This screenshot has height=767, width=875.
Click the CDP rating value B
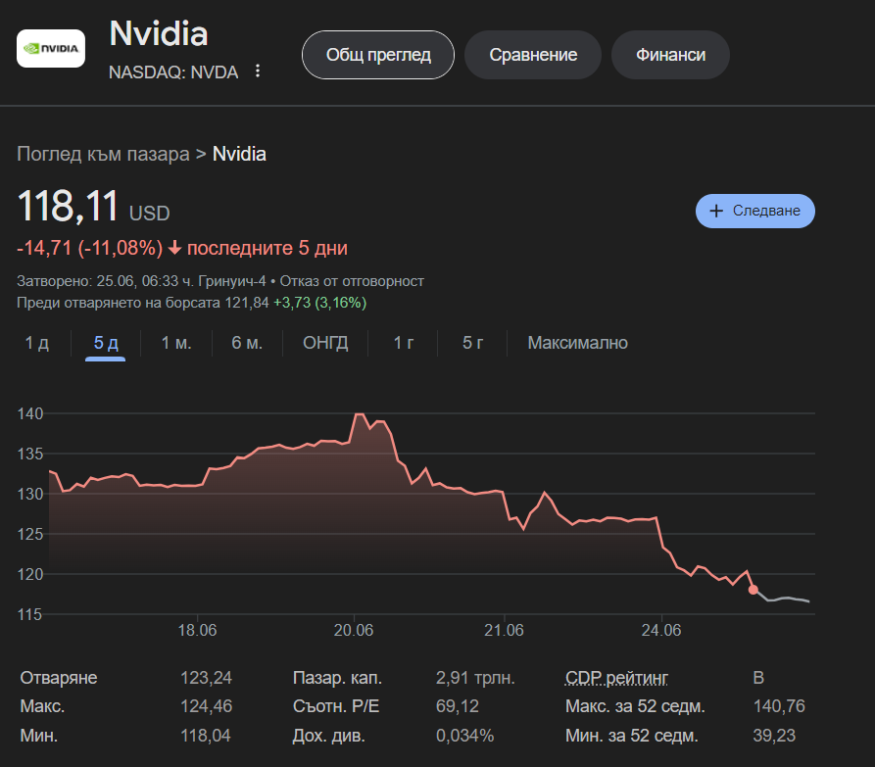pos(758,678)
